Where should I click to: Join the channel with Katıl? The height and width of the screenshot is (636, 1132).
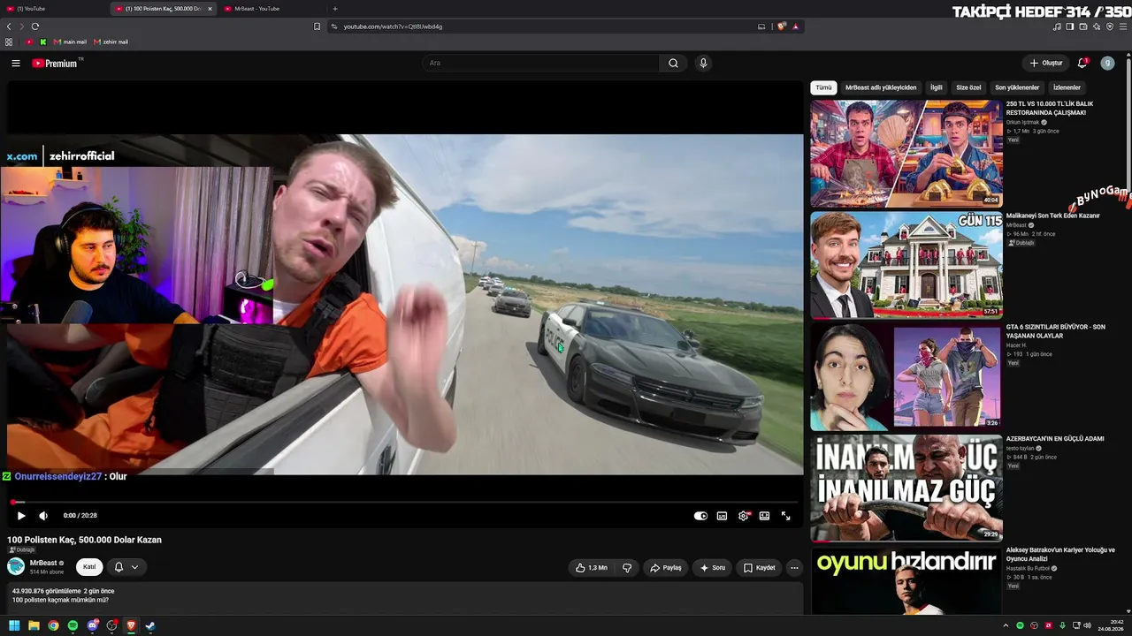[x=89, y=567]
